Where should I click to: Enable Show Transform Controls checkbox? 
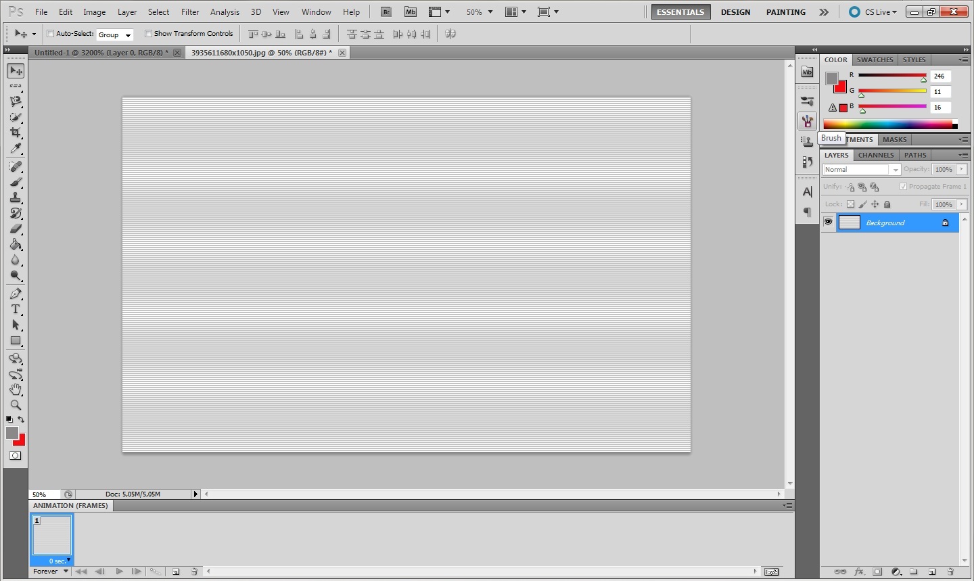point(148,34)
